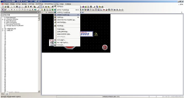The height and width of the screenshot is (98, 184).
Task: Select the text 'A' tool
Action: point(33,10)
